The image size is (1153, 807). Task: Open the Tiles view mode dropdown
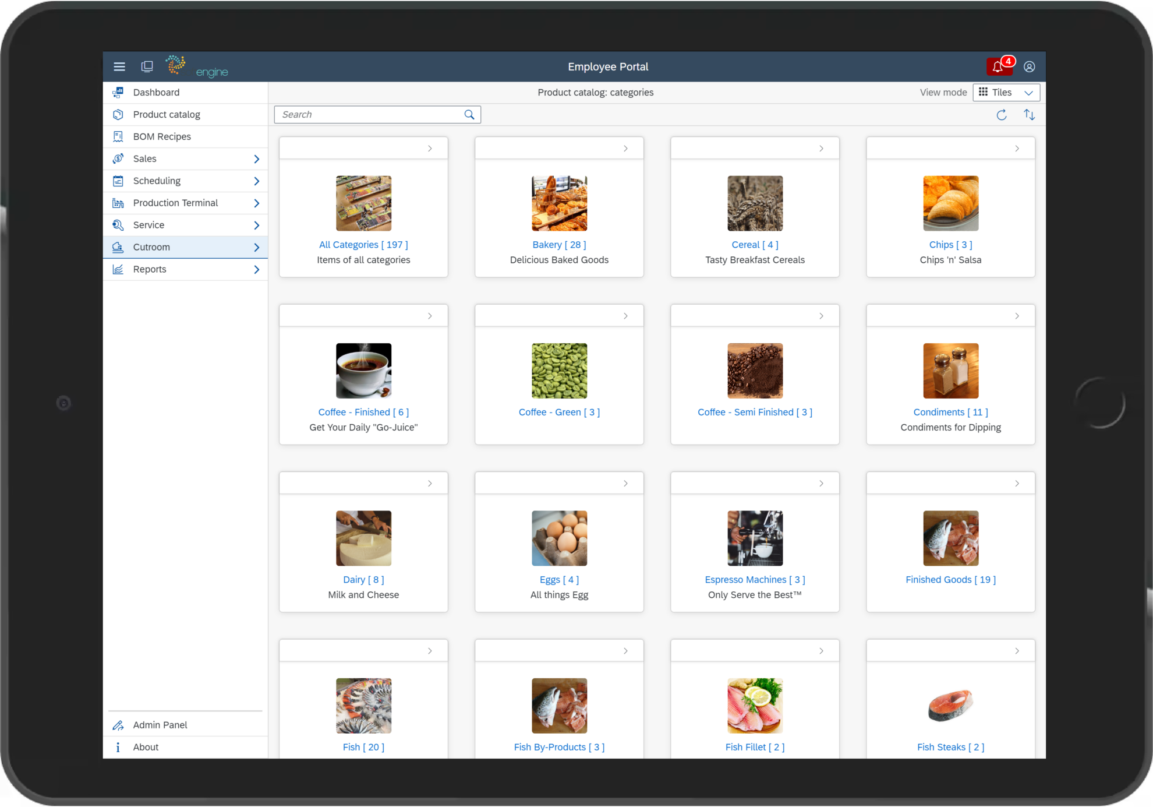coord(1006,92)
